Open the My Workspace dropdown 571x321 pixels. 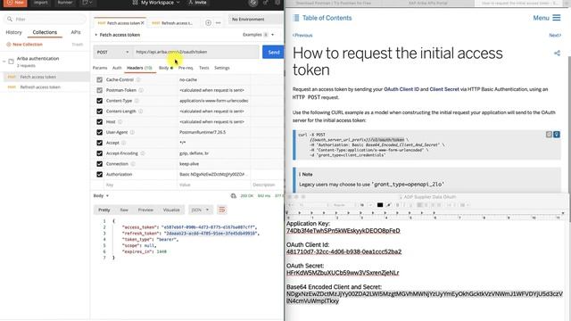pos(156,3)
